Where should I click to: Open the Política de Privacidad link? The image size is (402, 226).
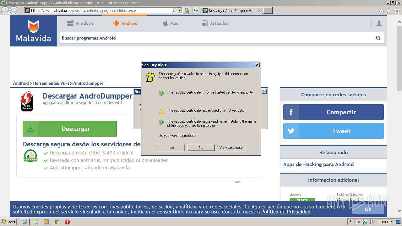pos(286,212)
